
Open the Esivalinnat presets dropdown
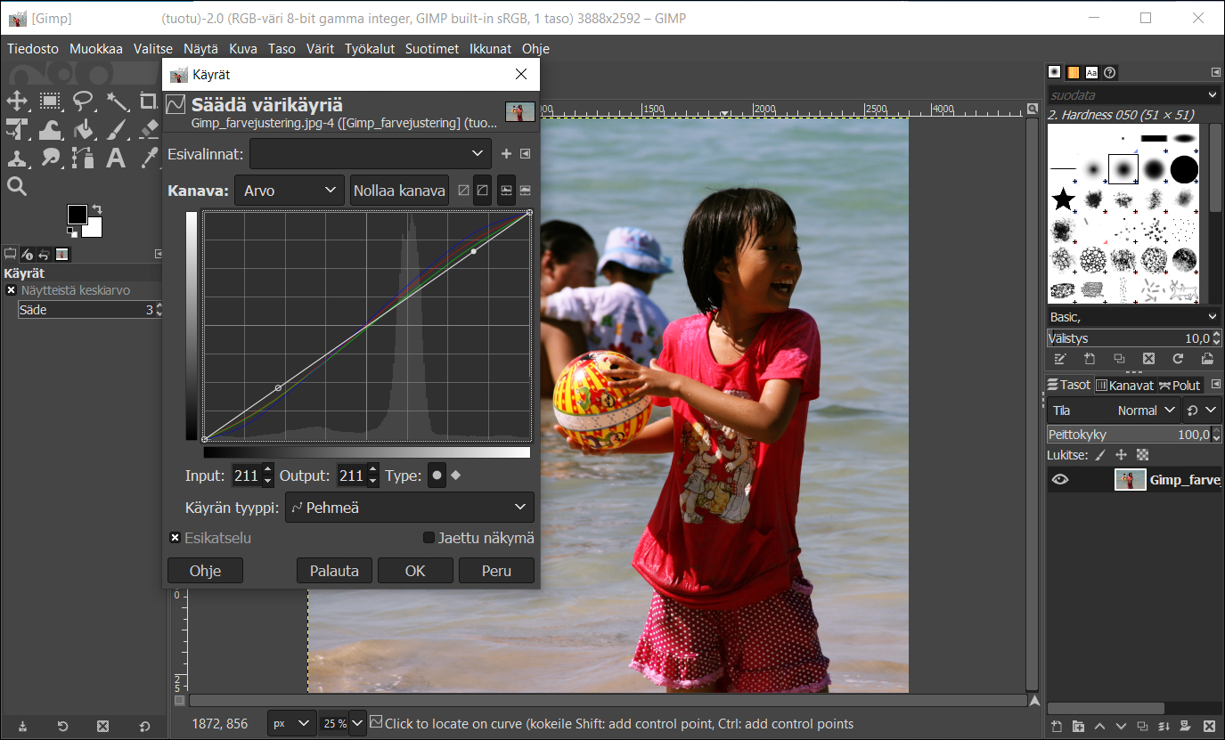pos(370,154)
